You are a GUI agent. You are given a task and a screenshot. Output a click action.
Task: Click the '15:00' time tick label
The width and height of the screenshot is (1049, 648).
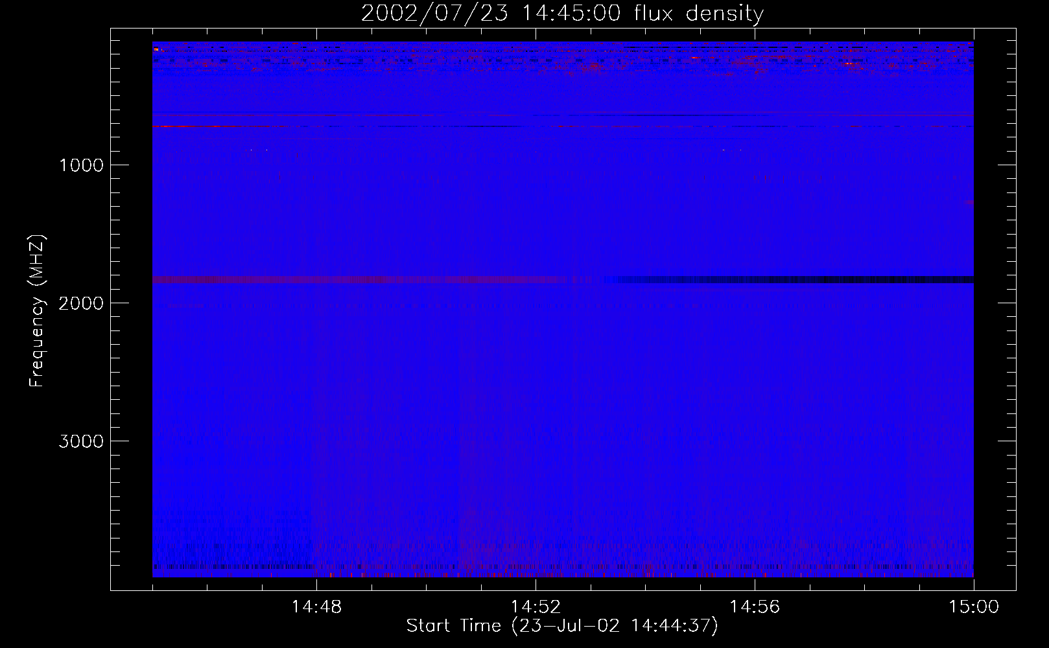point(974,607)
